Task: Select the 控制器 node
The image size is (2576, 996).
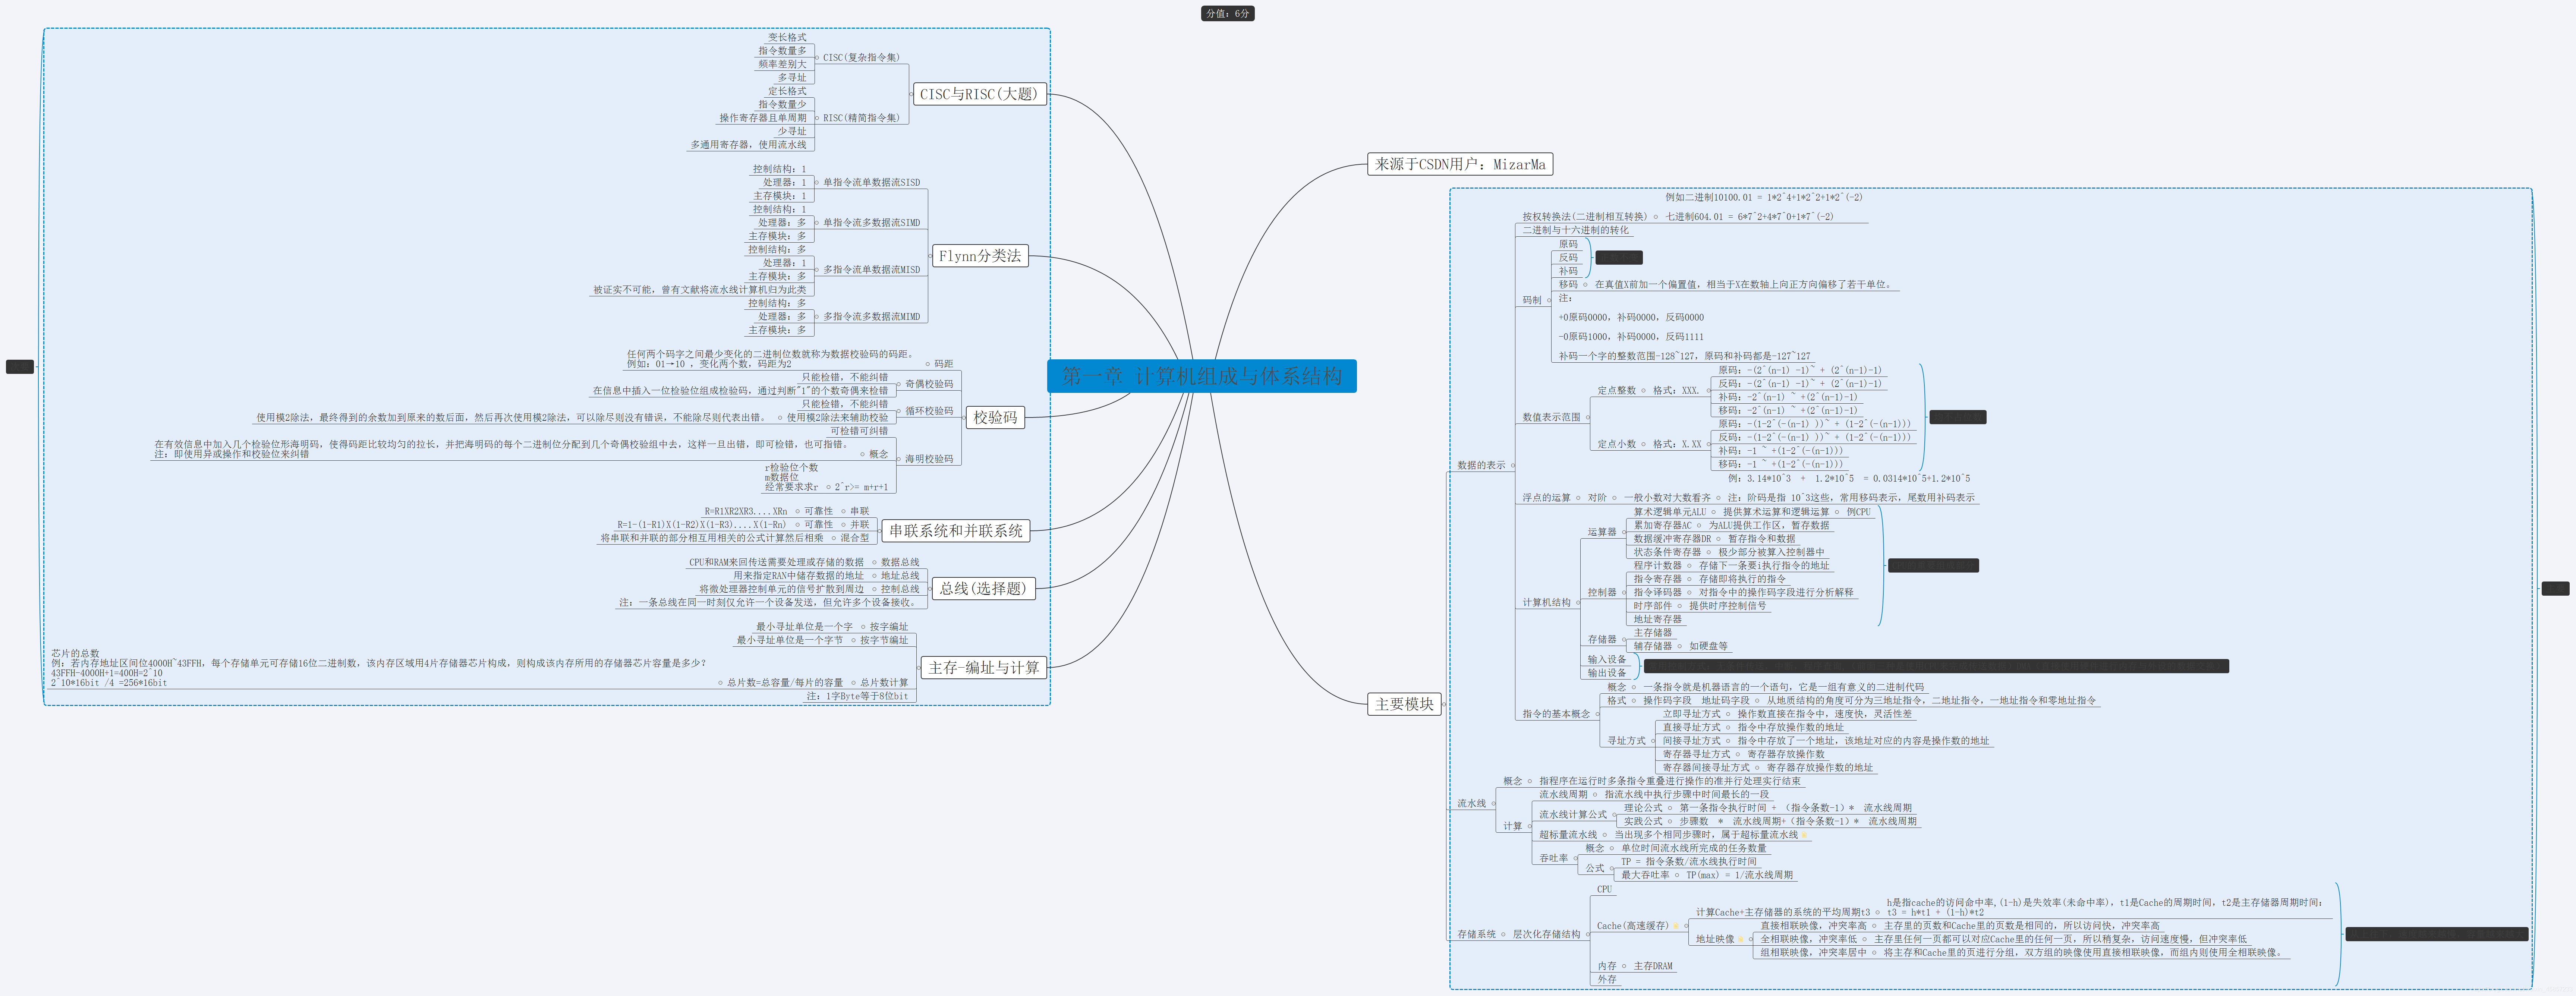Action: tap(1602, 593)
